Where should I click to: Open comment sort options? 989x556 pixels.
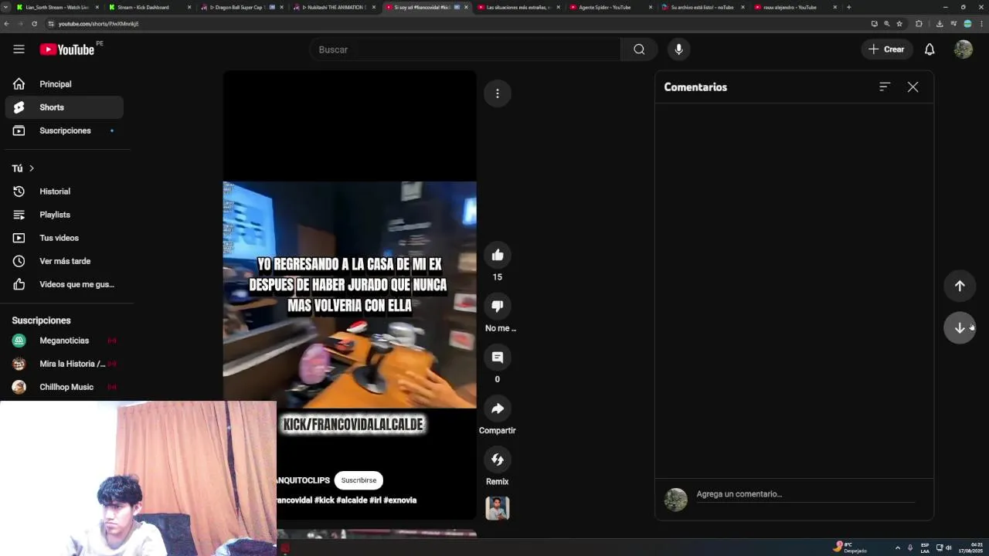point(885,87)
